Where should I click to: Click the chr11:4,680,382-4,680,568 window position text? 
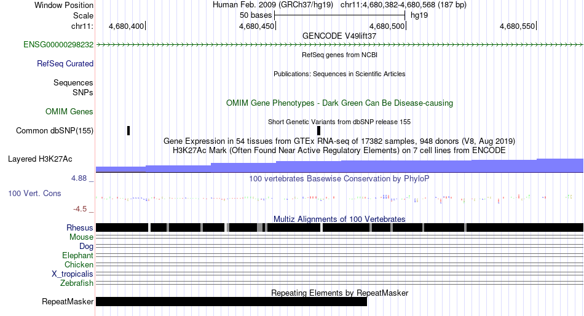coord(403,5)
